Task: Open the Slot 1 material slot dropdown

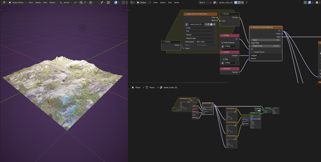Action: pos(205,3)
